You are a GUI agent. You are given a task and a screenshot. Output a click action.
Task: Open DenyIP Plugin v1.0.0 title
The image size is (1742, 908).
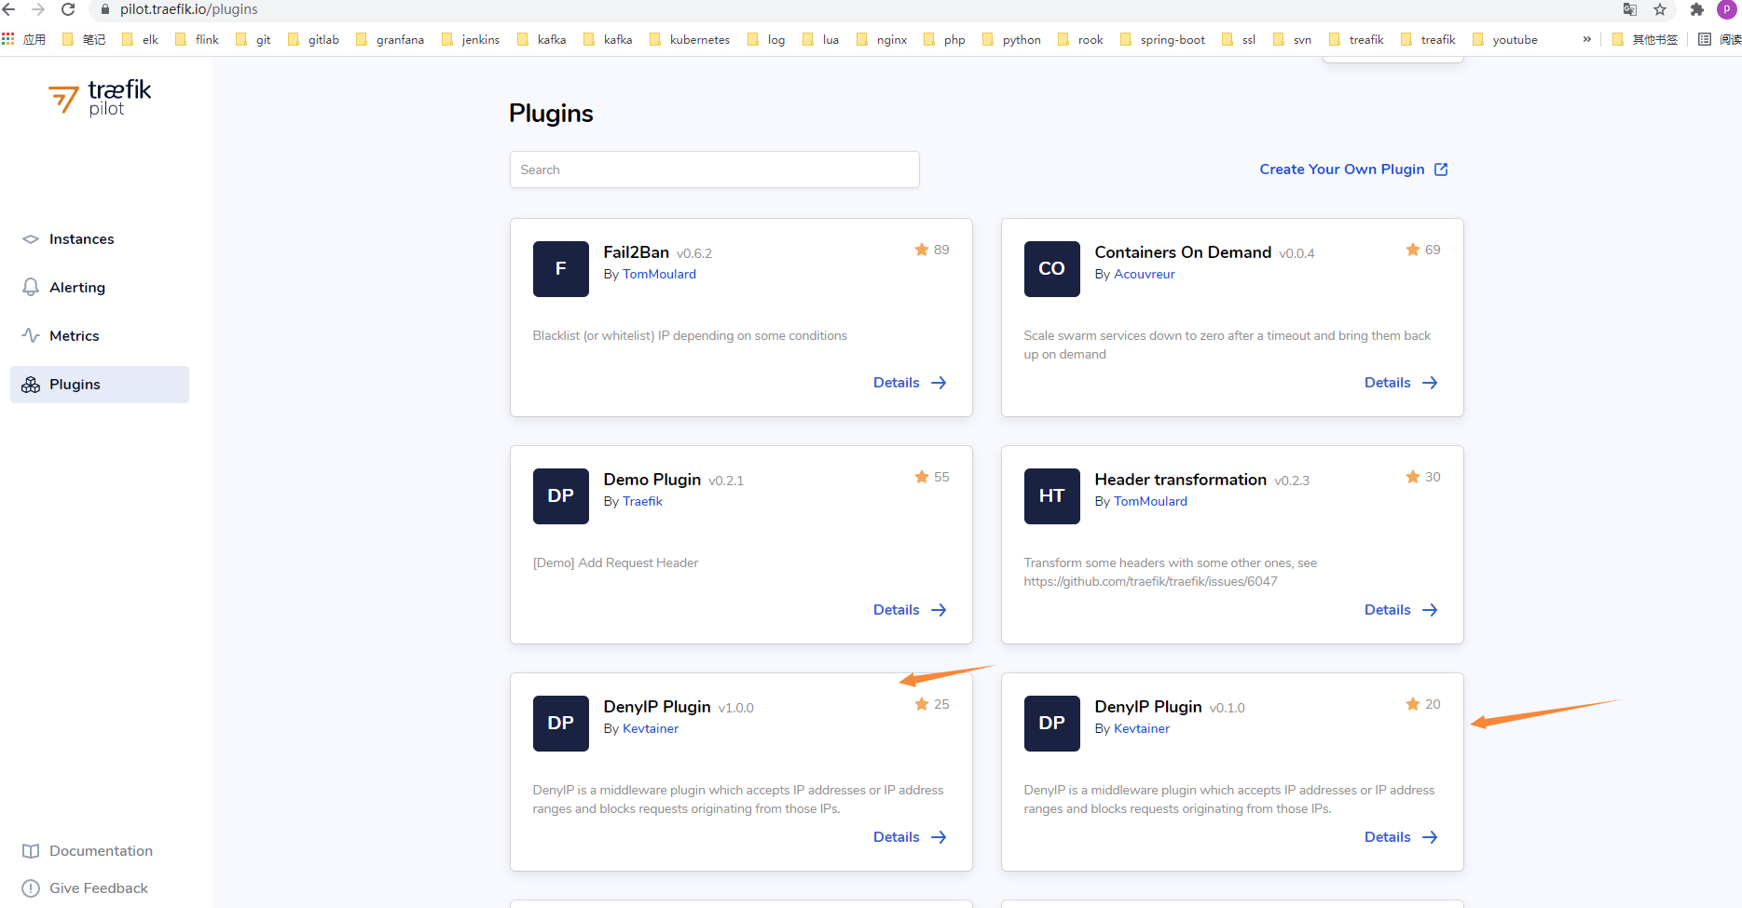[x=657, y=707]
